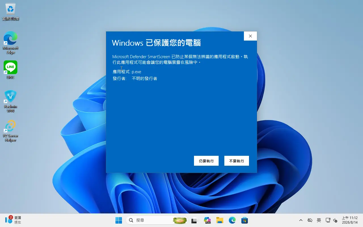The height and width of the screenshot is (227, 363).
Task: Select the 資源回收筒 (Recycle Bin) desktop icon
Action: (10, 12)
